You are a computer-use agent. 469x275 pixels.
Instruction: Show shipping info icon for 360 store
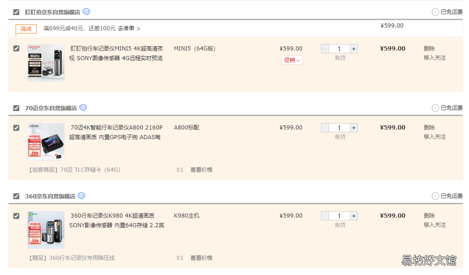(x=435, y=196)
